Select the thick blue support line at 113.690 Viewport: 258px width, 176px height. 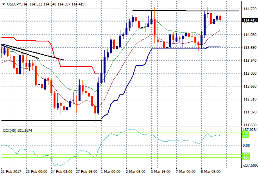pos(179,49)
